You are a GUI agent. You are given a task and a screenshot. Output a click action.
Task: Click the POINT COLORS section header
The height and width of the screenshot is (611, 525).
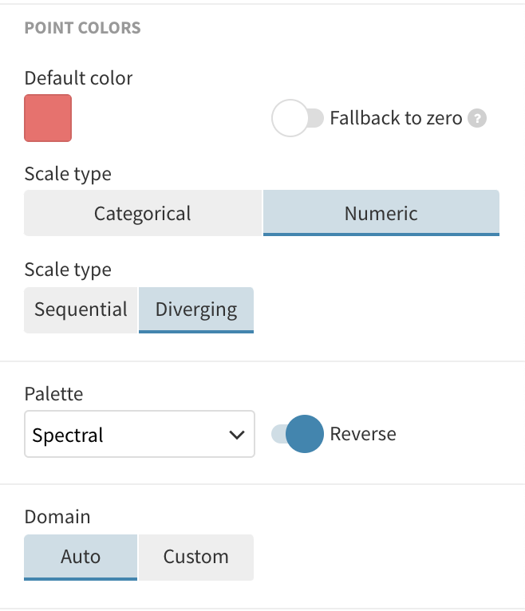(83, 28)
